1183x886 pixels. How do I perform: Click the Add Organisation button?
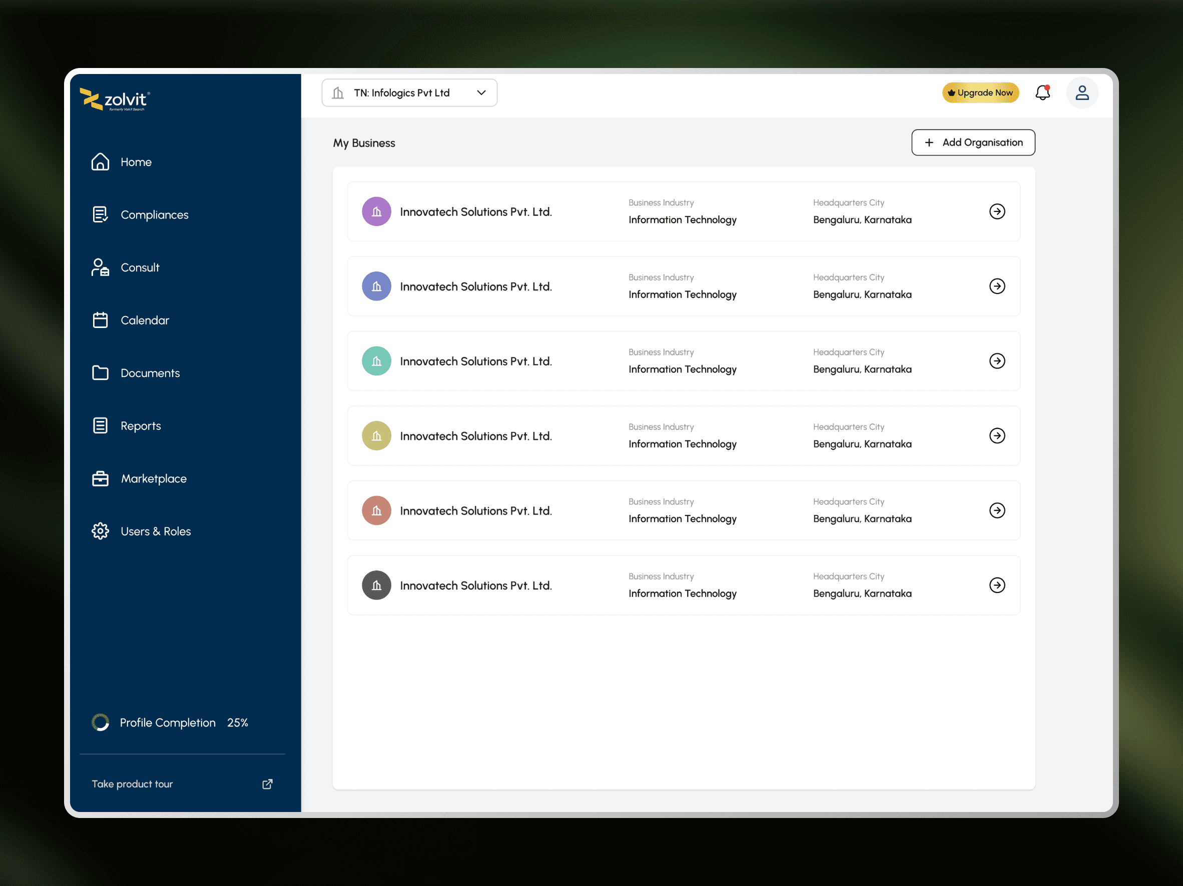(x=973, y=142)
